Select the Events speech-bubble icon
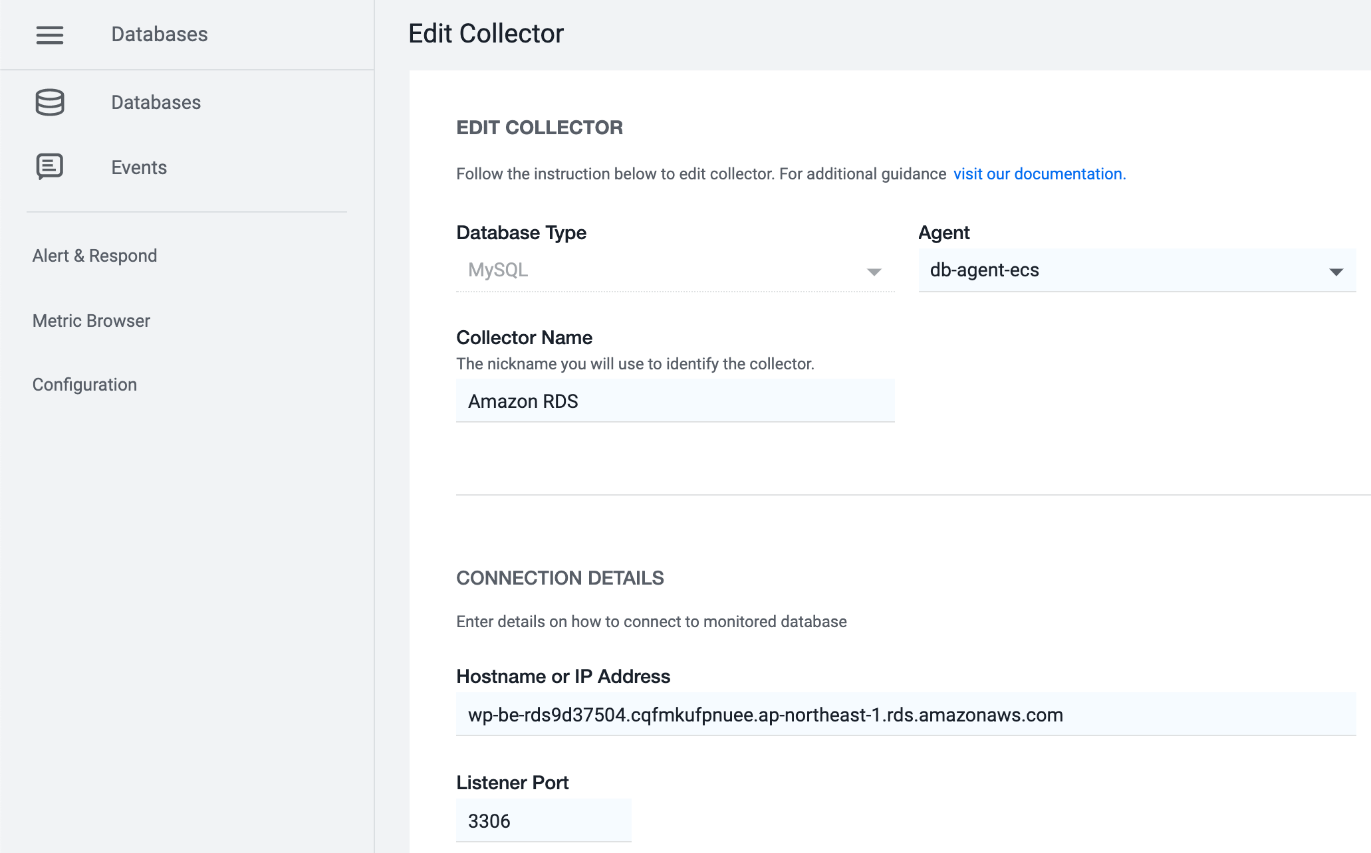 (x=49, y=167)
